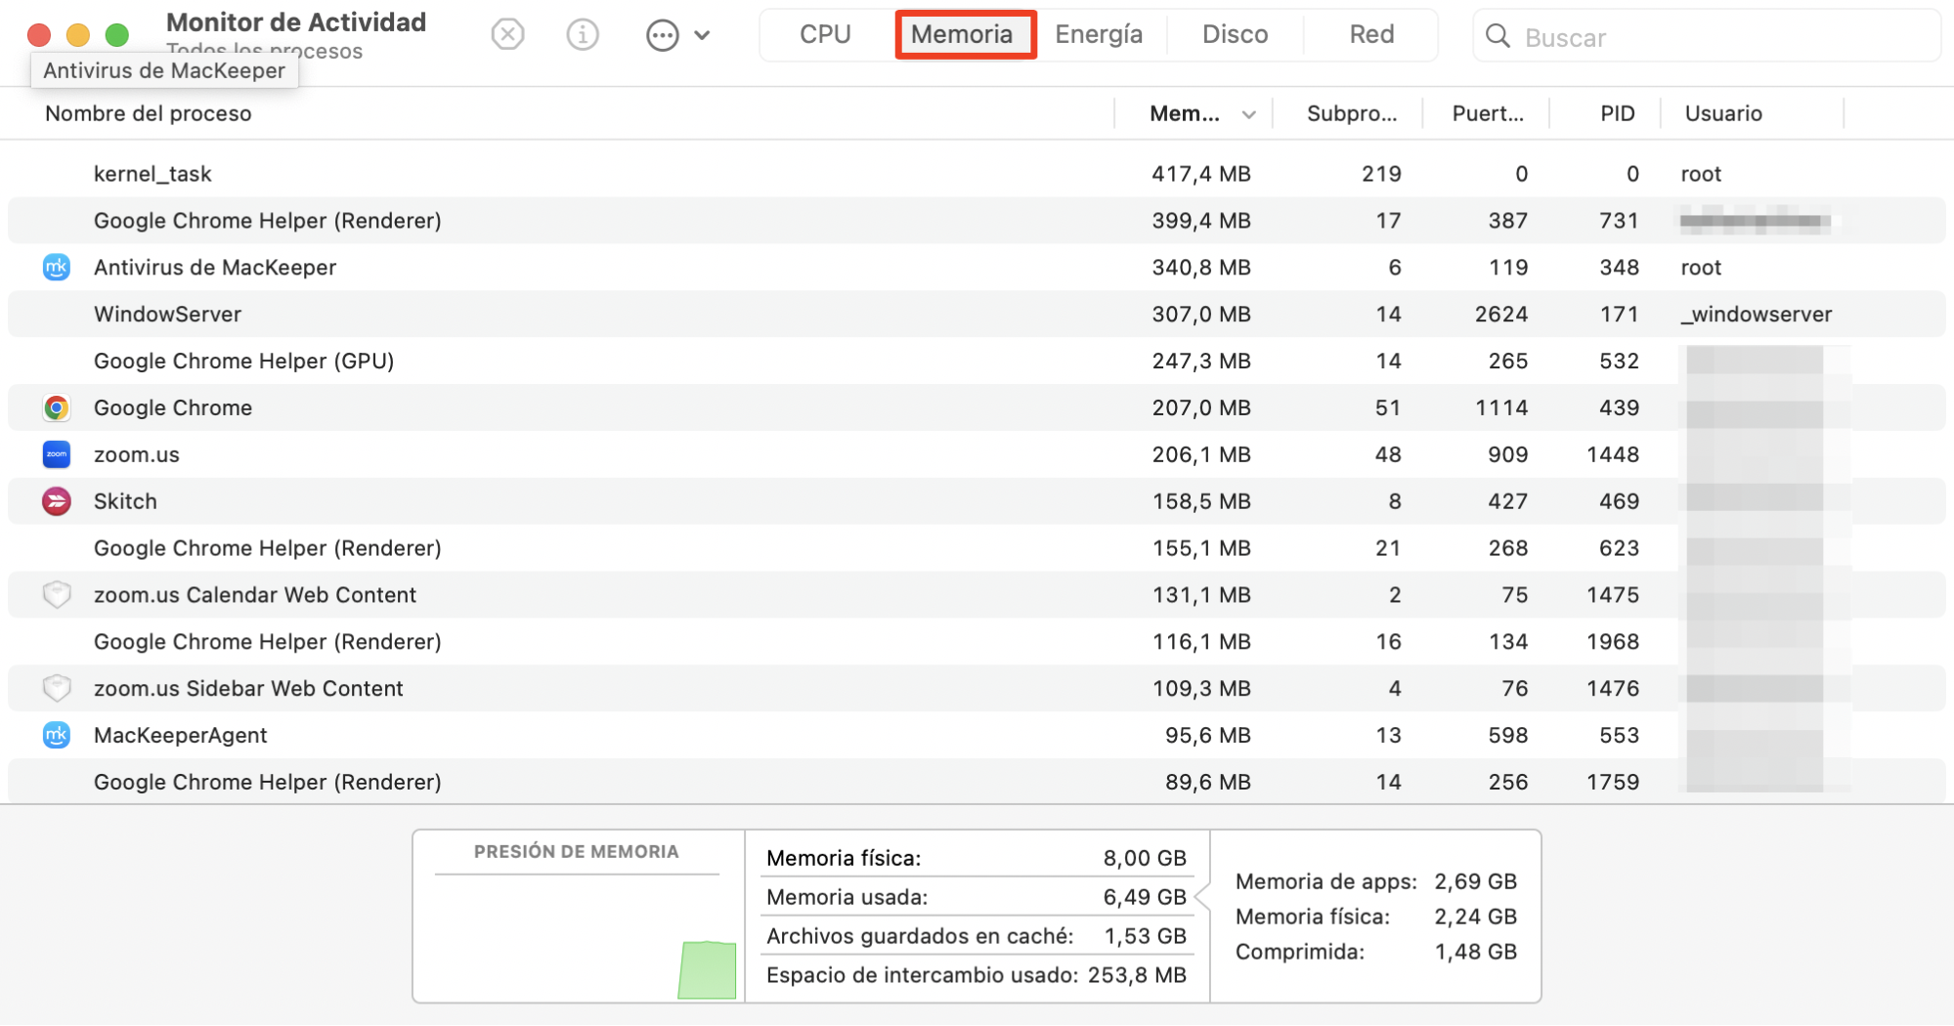
Task: Click the more options ellipsis icon
Action: click(662, 36)
